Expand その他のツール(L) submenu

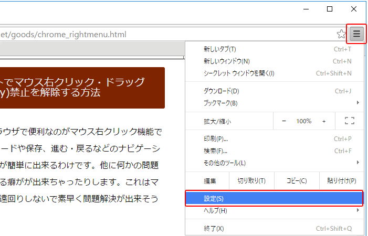[x=275, y=163]
